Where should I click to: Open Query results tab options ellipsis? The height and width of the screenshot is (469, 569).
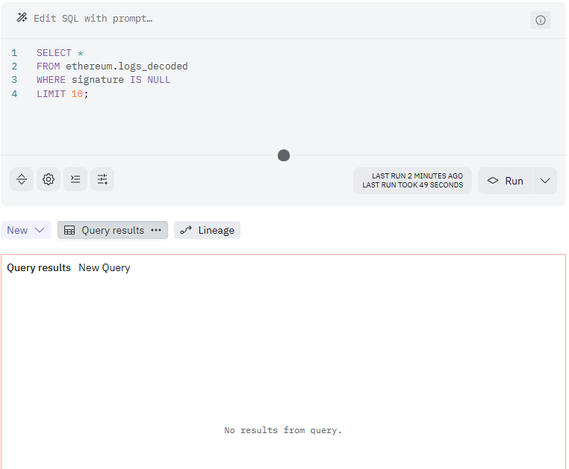point(156,230)
